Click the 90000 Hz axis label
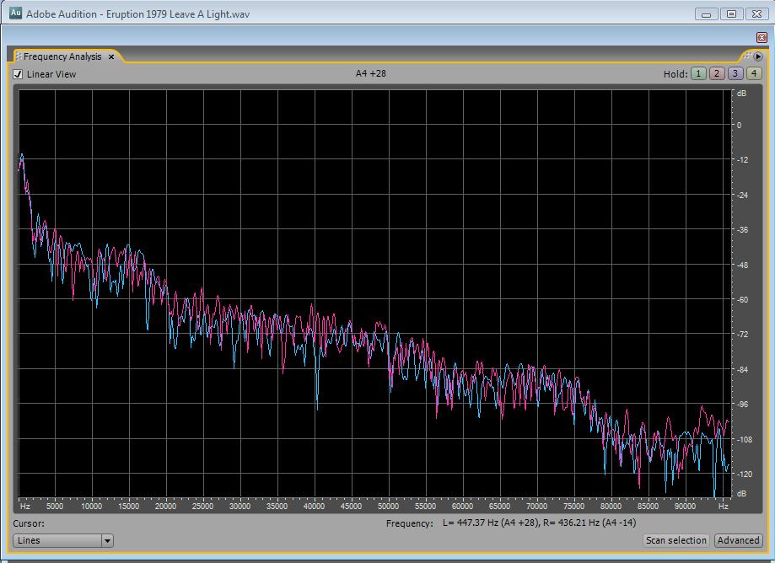The height and width of the screenshot is (563, 775). [x=685, y=507]
